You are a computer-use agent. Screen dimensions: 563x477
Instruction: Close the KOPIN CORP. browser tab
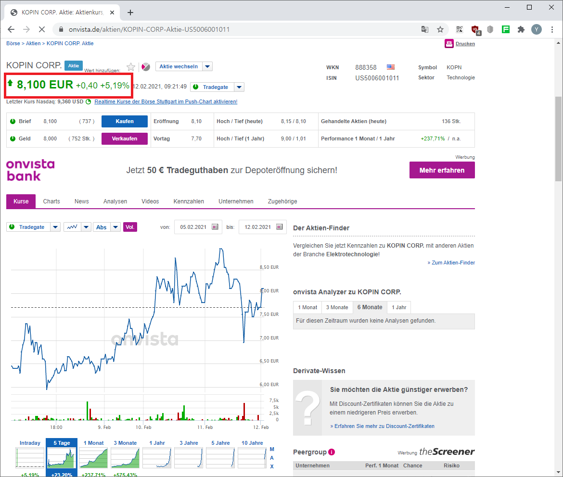coord(112,13)
